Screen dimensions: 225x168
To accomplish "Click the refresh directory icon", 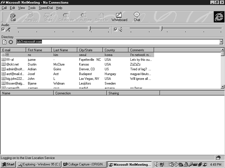I will [x=4, y=42].
